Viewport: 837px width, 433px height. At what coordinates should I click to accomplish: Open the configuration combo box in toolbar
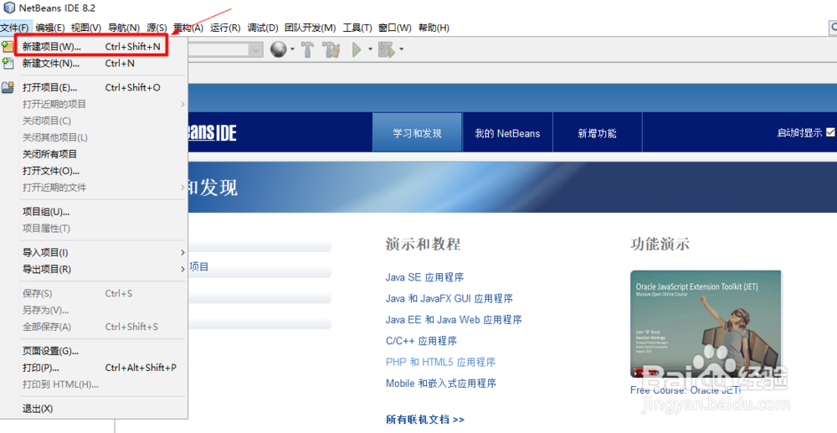tap(225, 49)
